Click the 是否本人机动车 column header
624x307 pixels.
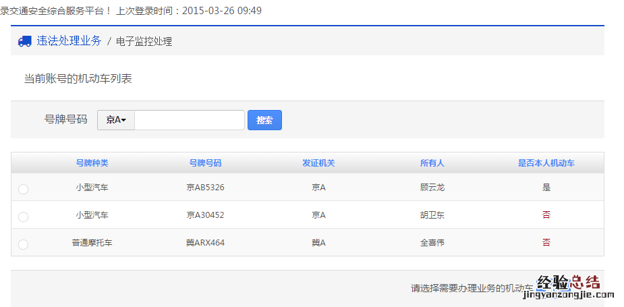pyautogui.click(x=546, y=163)
